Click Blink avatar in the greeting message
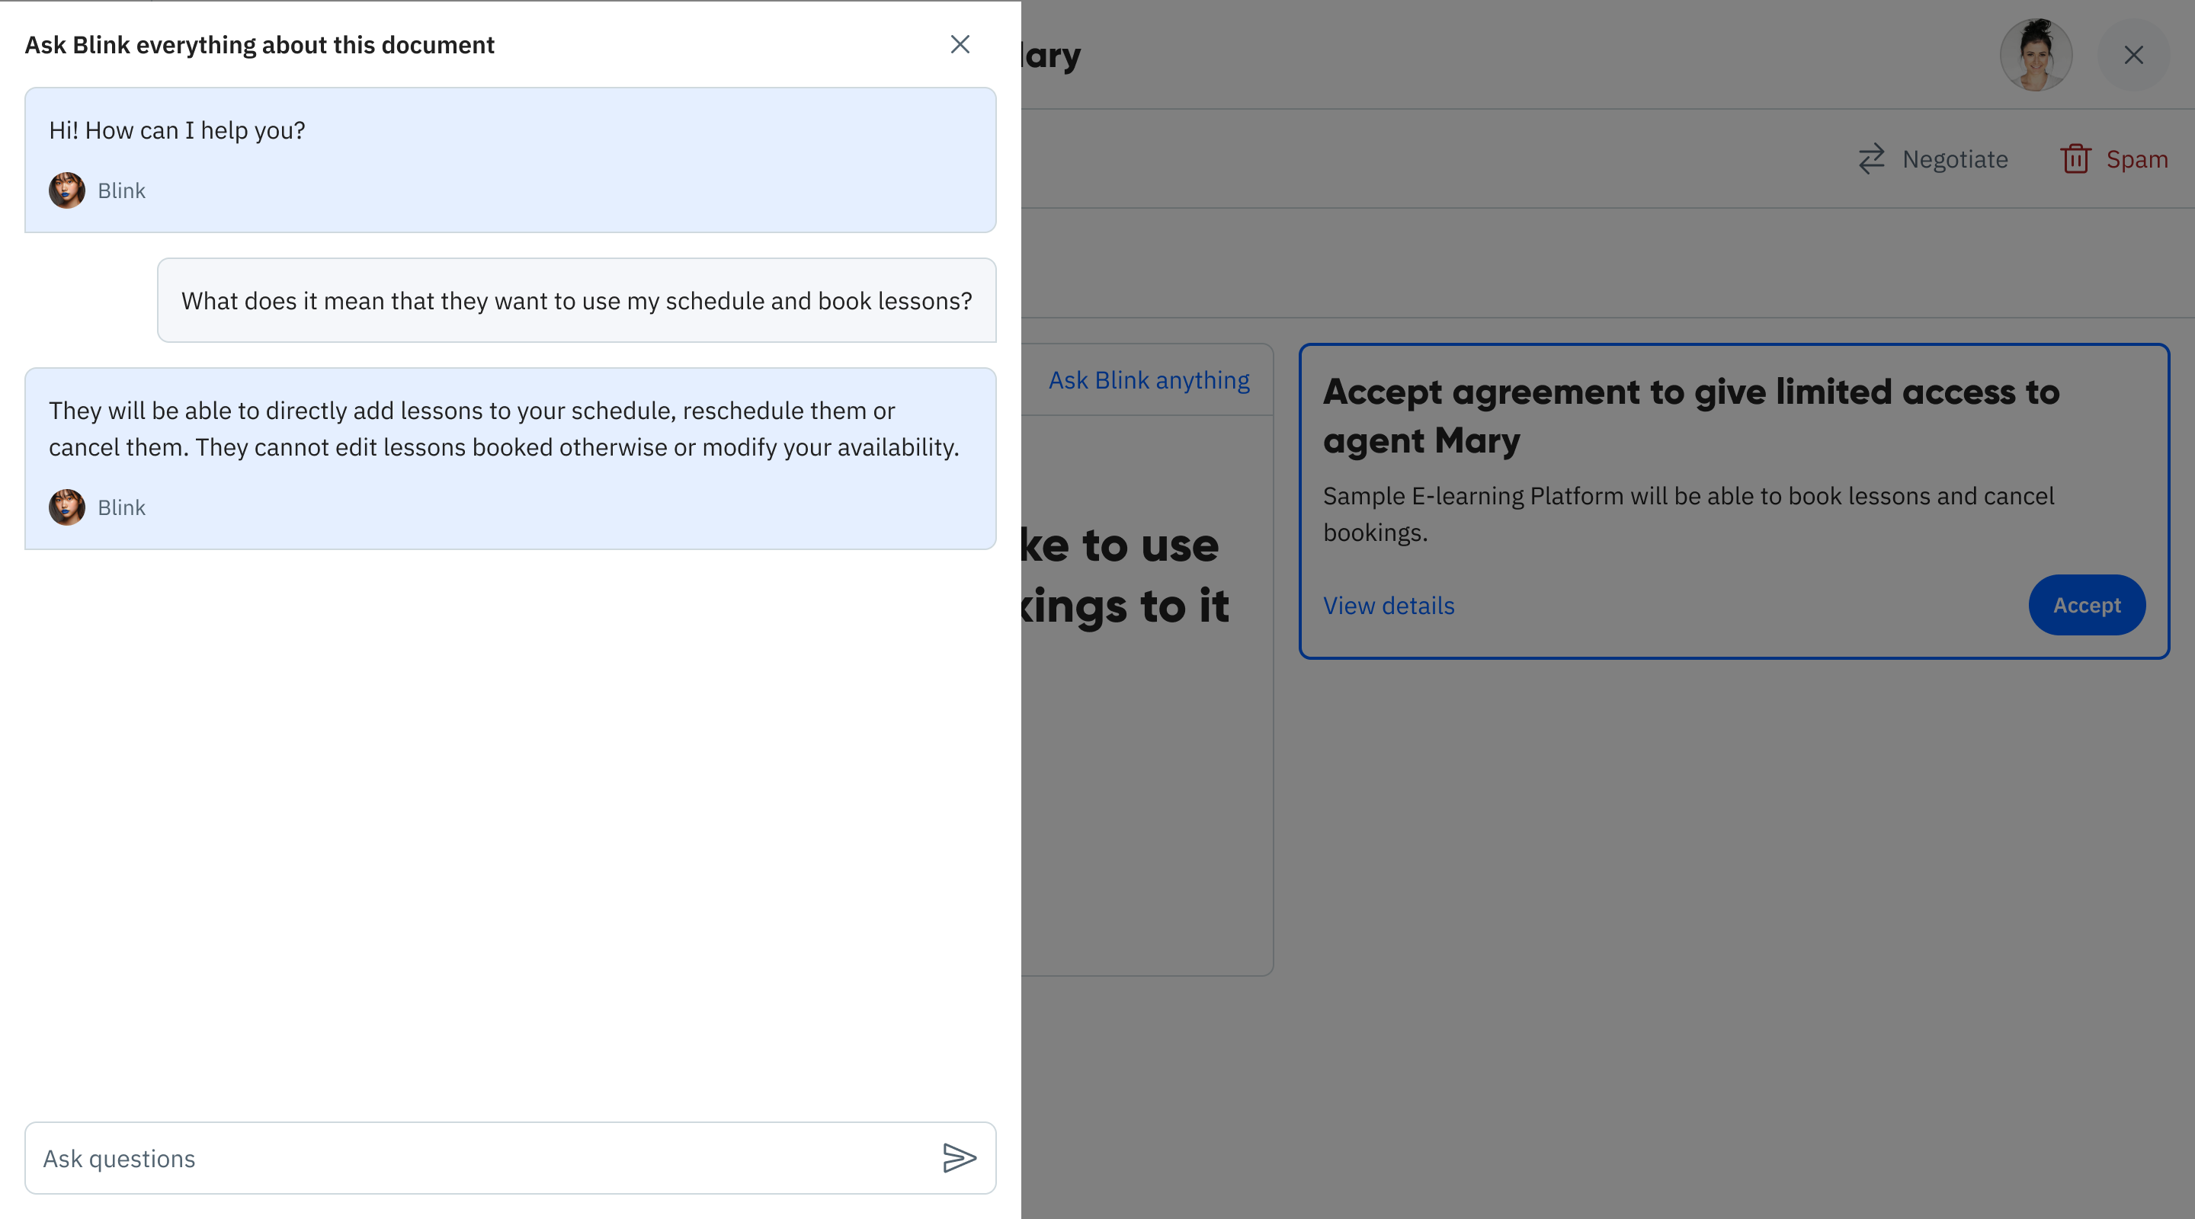2195x1219 pixels. coord(66,190)
